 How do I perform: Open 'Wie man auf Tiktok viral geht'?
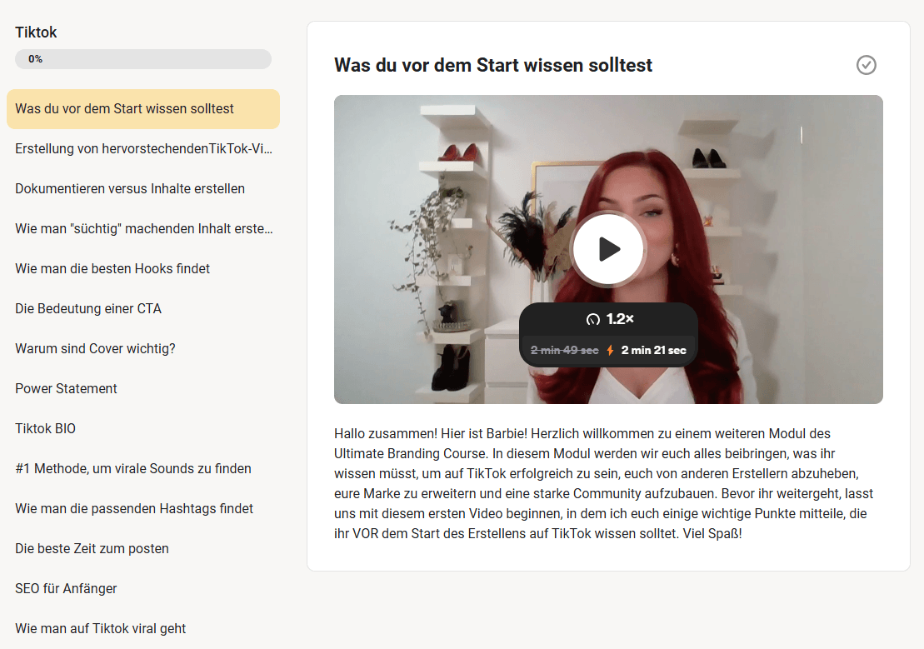(x=143, y=629)
